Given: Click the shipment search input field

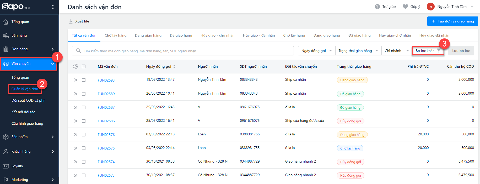Looking at the screenshot, I should click(x=184, y=51).
